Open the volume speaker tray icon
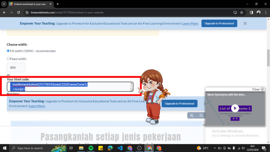 point(243,148)
